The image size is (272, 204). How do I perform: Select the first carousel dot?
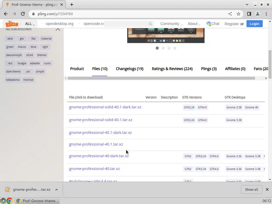tap(157, 48)
